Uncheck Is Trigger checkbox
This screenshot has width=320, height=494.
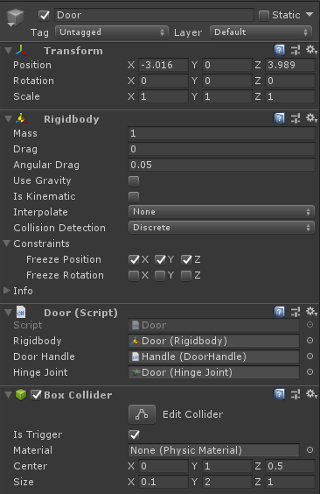pos(135,434)
